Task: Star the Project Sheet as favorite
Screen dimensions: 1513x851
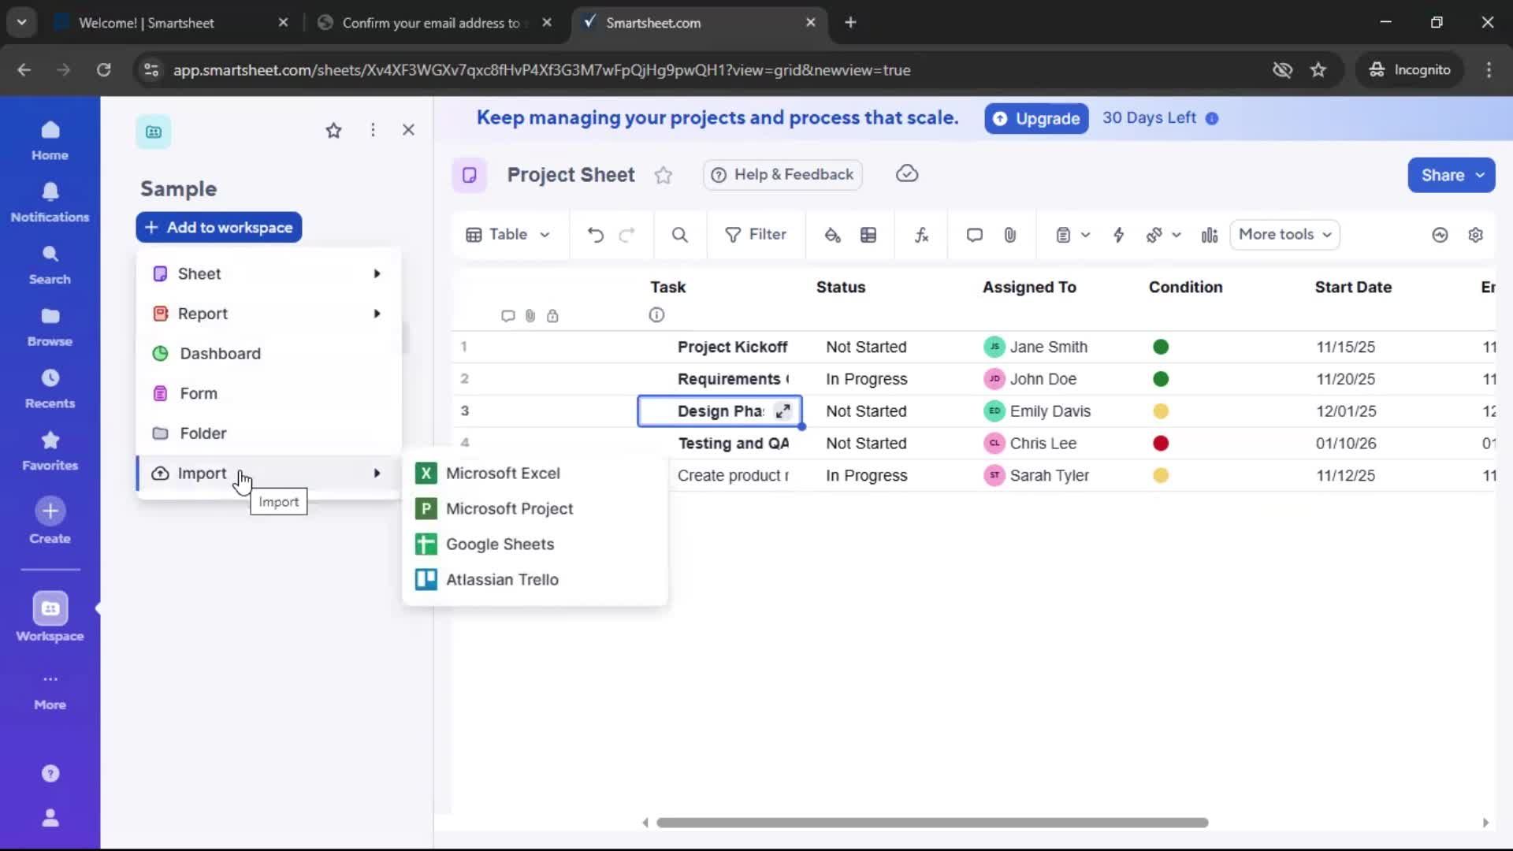Action: pos(664,175)
